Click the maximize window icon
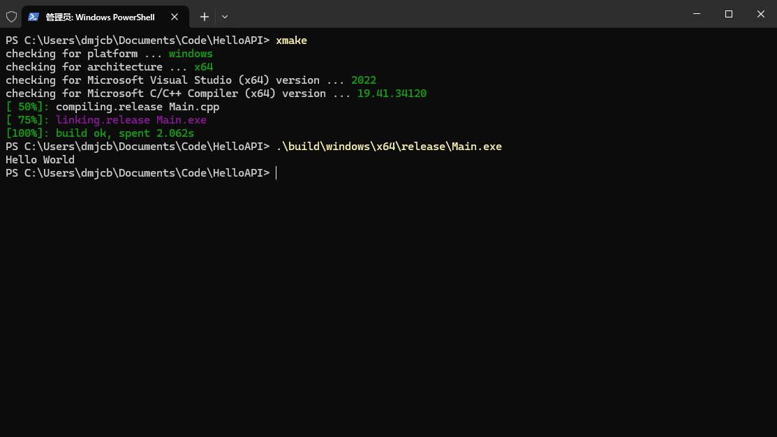The image size is (777, 437). [728, 14]
